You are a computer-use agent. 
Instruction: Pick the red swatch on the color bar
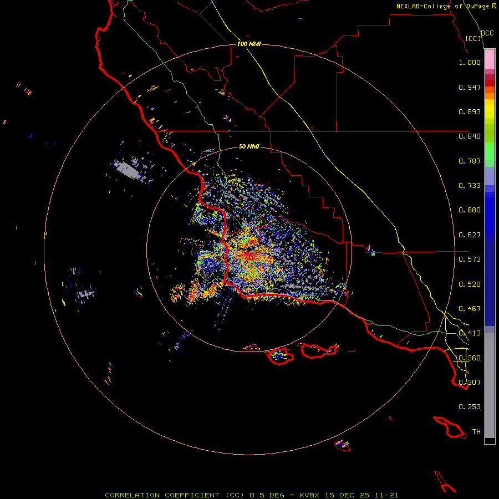point(490,83)
